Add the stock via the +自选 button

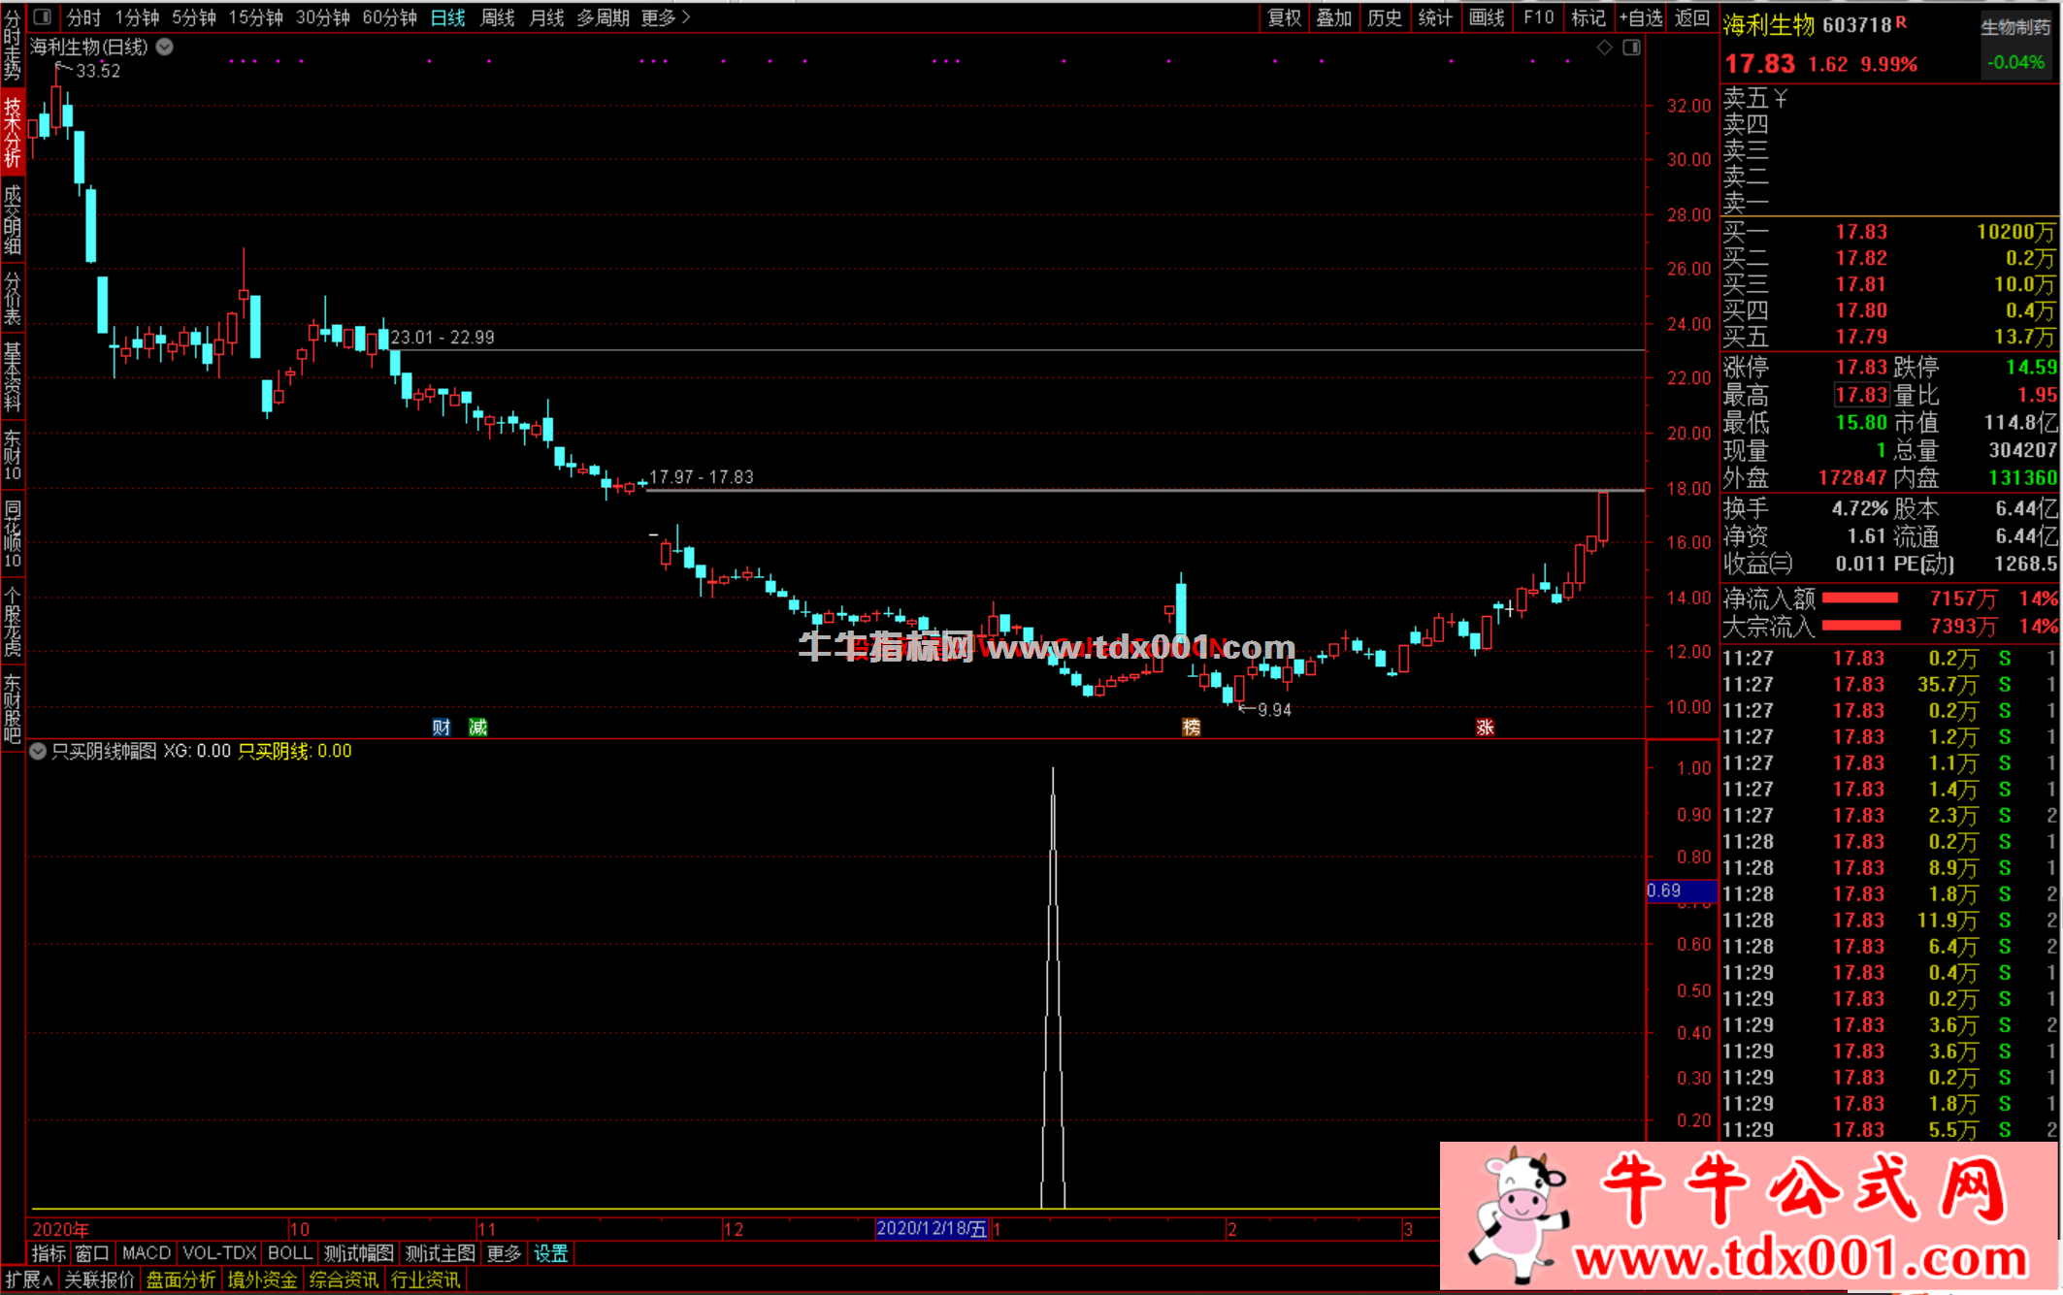[1641, 17]
